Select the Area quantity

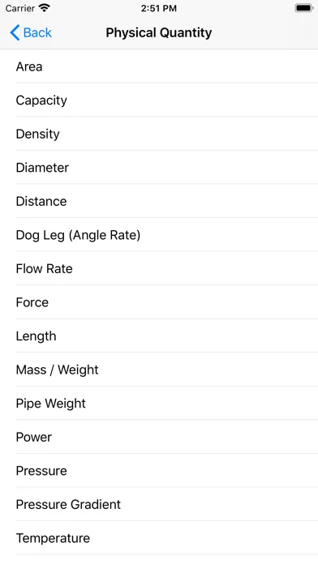pyautogui.click(x=159, y=66)
